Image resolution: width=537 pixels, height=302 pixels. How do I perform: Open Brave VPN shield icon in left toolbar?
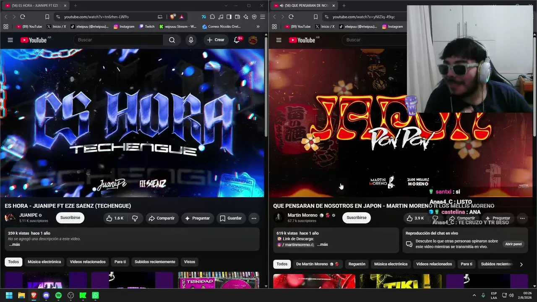[254, 17]
